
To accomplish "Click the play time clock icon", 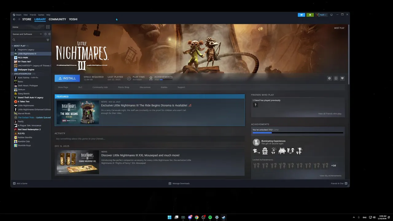I will (129, 78).
